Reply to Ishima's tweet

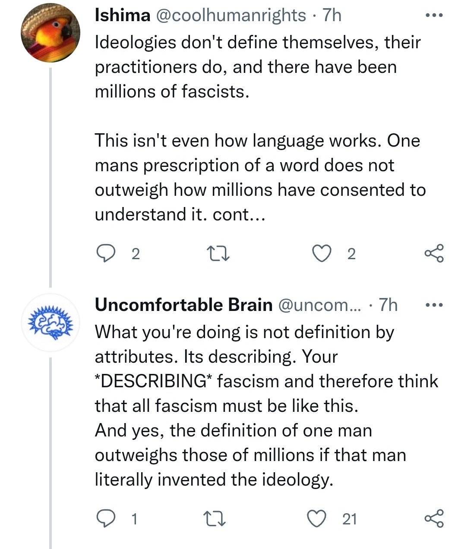click(105, 254)
